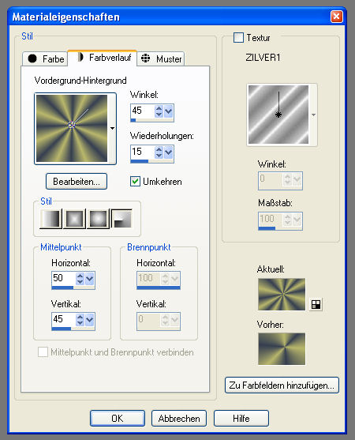Open the gradient preview dropdown arrow

click(x=112, y=129)
